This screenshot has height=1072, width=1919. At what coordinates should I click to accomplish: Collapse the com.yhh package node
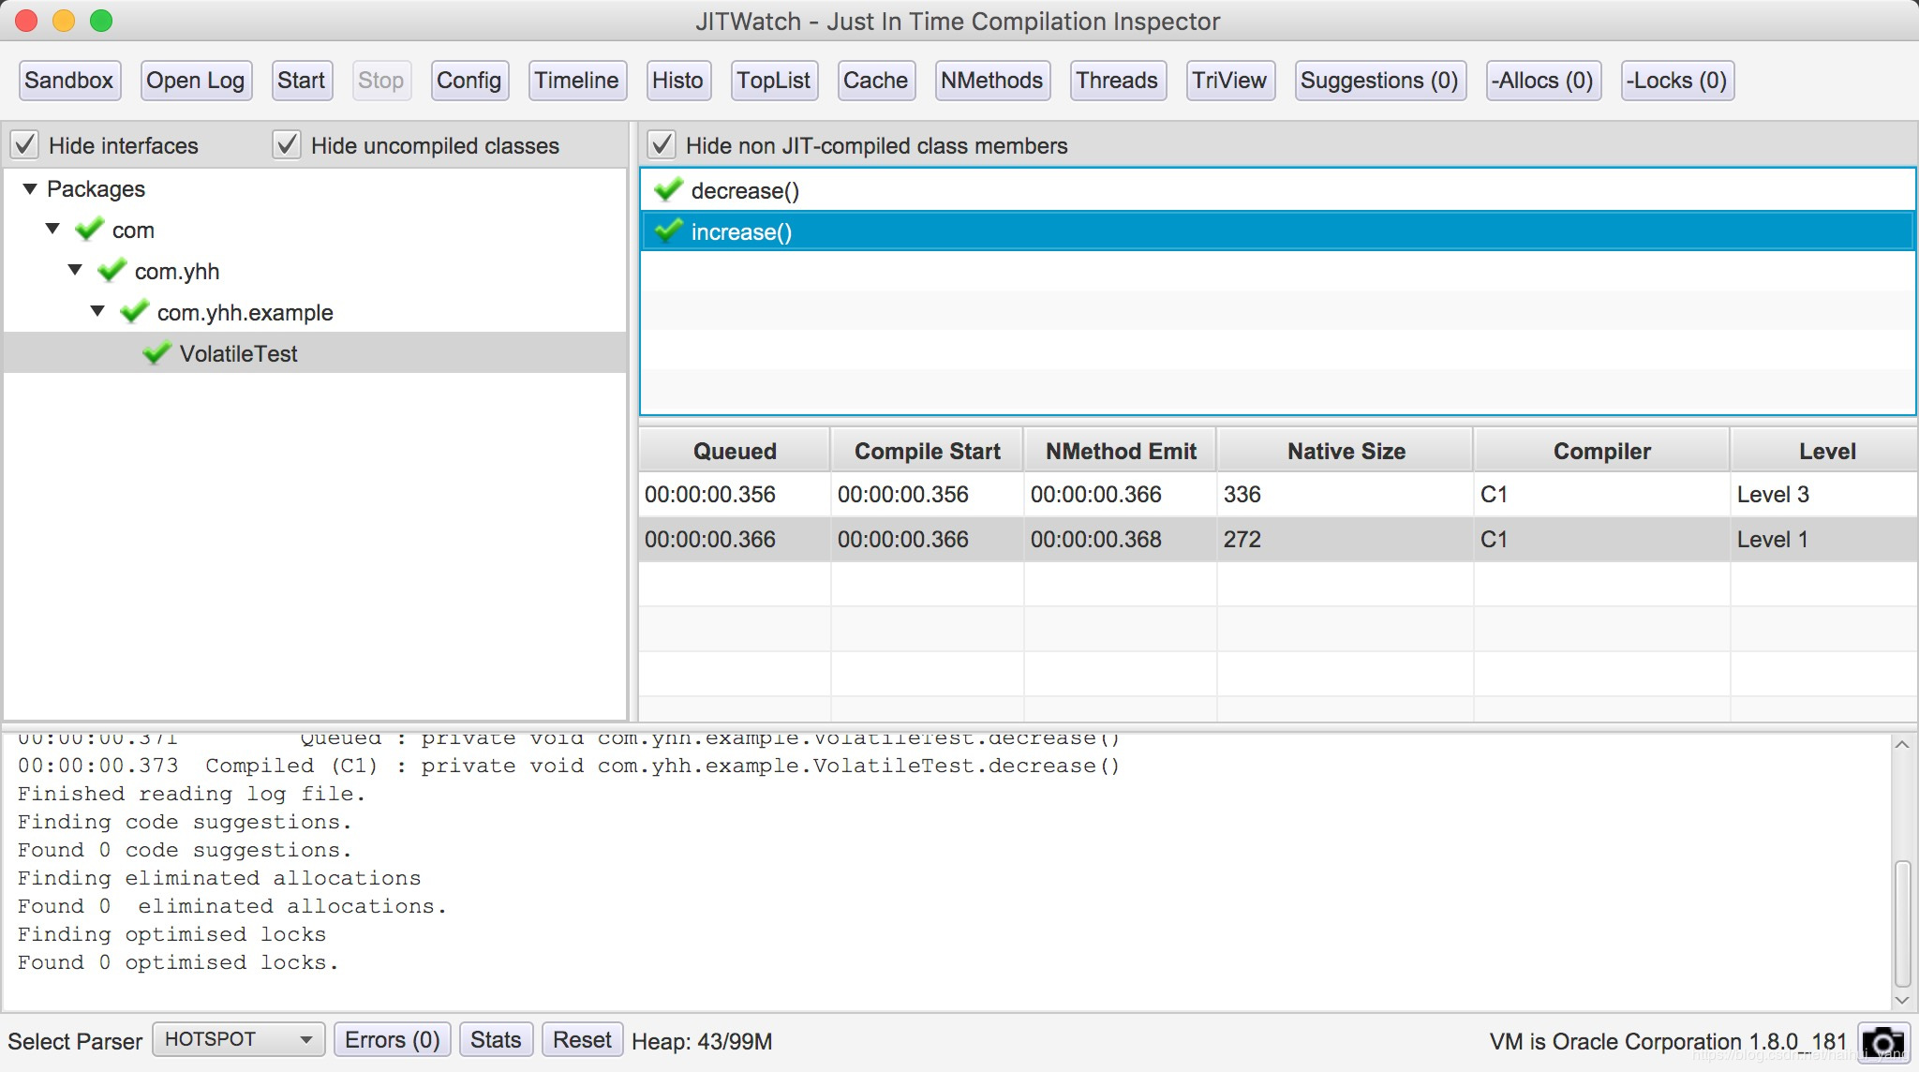(75, 271)
